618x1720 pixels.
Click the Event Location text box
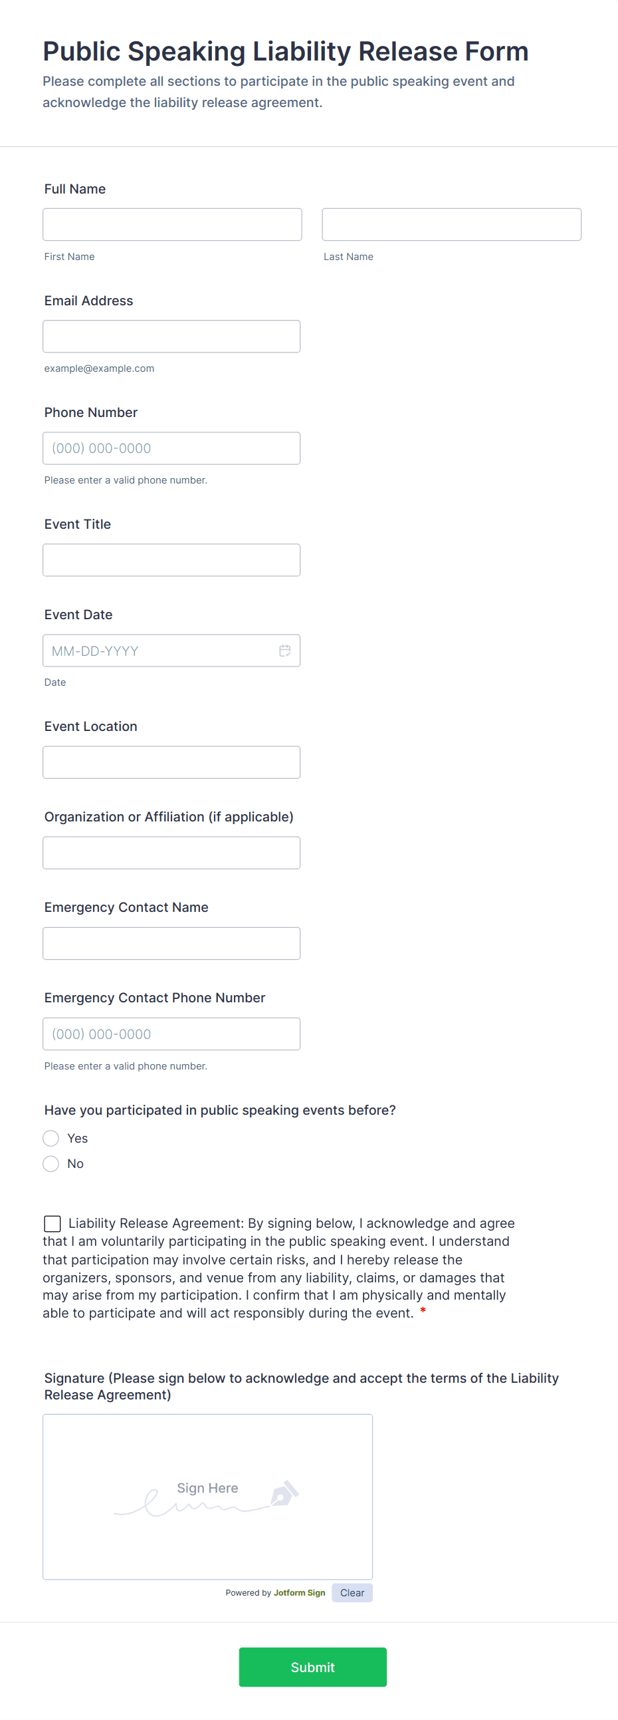(171, 762)
